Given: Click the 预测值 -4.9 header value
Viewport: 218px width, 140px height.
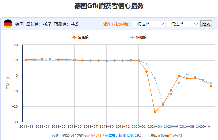Looking at the screenshot, I should (74, 24).
